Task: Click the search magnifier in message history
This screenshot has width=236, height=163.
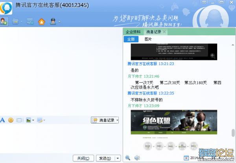Action: pyautogui.click(x=127, y=158)
